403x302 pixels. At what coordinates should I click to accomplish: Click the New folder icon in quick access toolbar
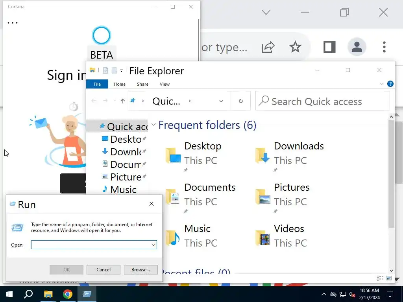click(x=114, y=70)
